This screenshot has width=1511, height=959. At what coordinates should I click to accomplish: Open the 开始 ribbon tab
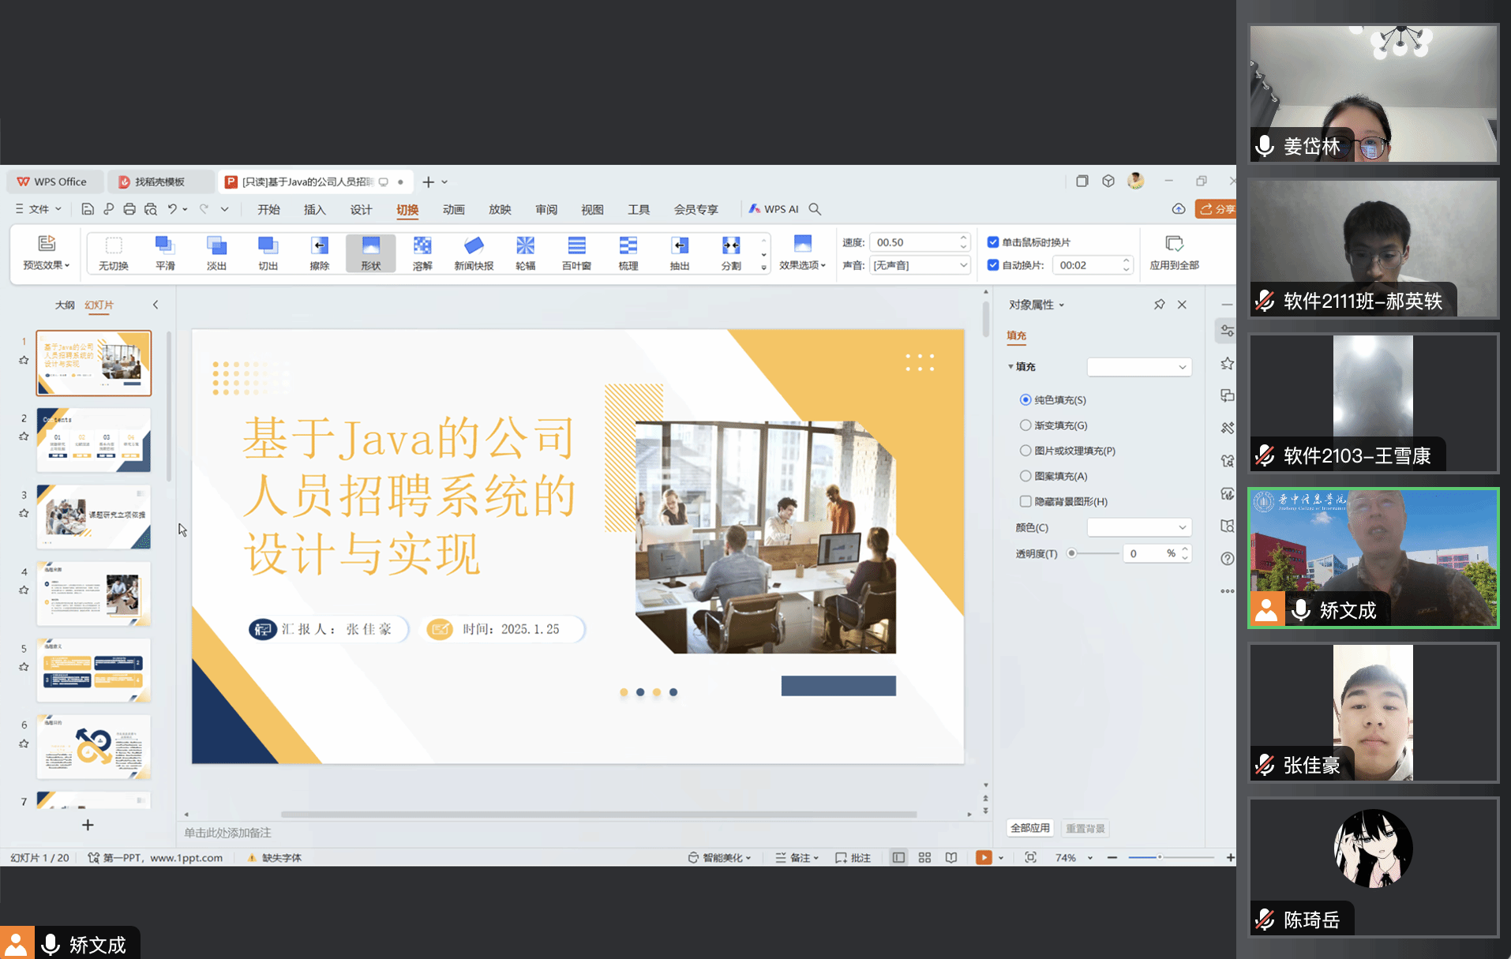[268, 209]
